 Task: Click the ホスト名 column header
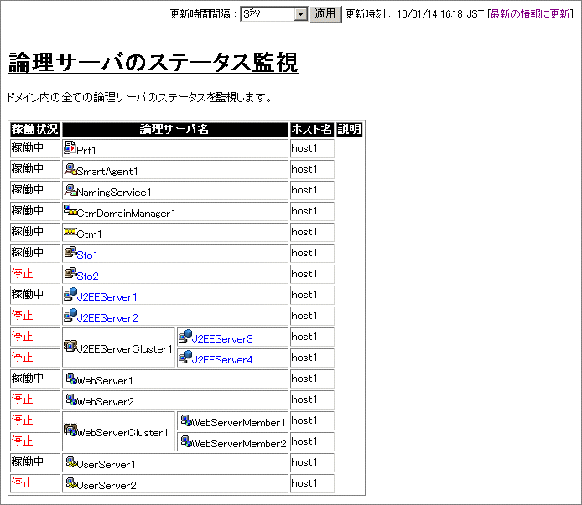coord(312,130)
